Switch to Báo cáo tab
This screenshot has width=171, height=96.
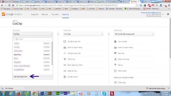pos(45,14)
